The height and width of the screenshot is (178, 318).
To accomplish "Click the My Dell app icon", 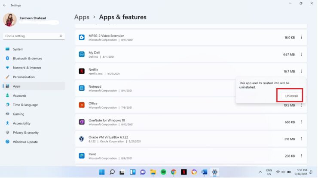I will click(x=82, y=54).
